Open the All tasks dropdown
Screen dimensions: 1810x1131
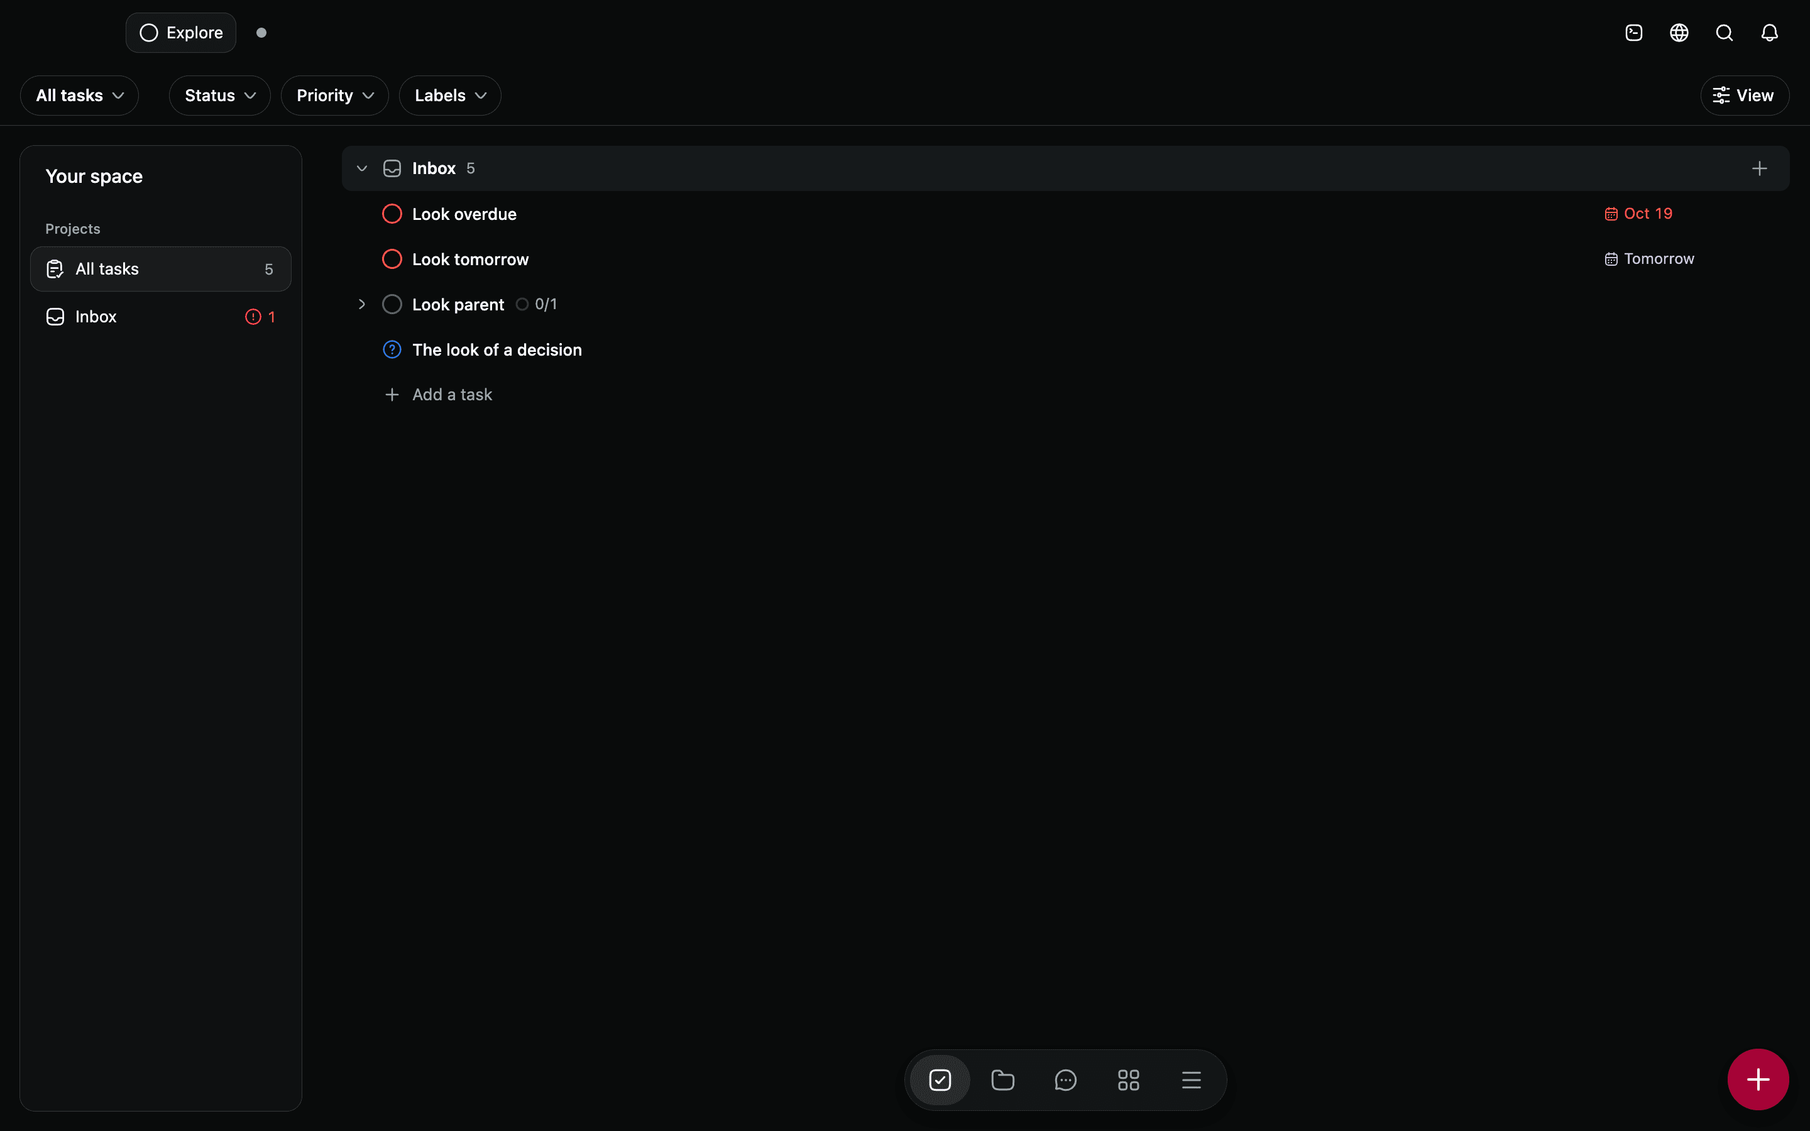click(x=79, y=96)
